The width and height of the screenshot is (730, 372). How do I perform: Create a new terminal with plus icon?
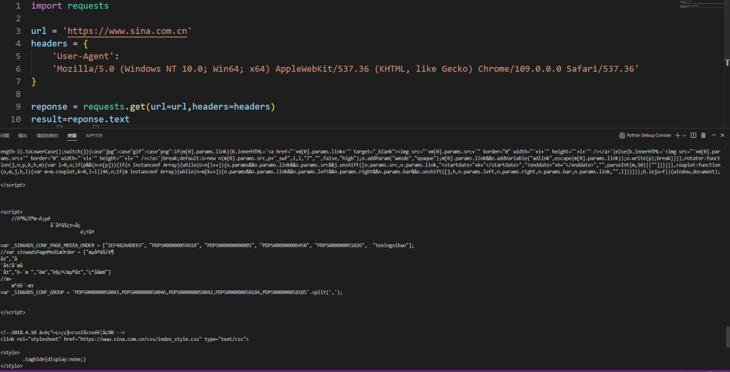tap(678, 135)
